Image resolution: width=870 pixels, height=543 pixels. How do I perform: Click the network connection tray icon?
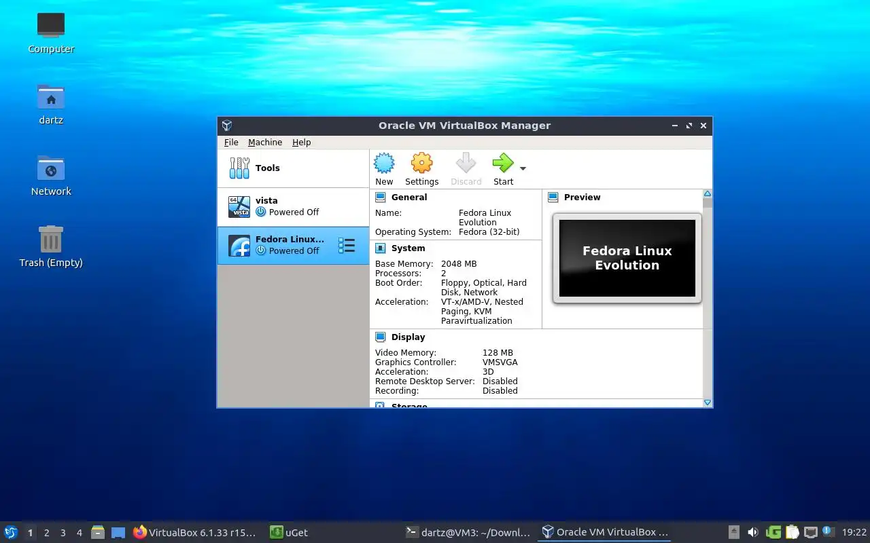810,532
